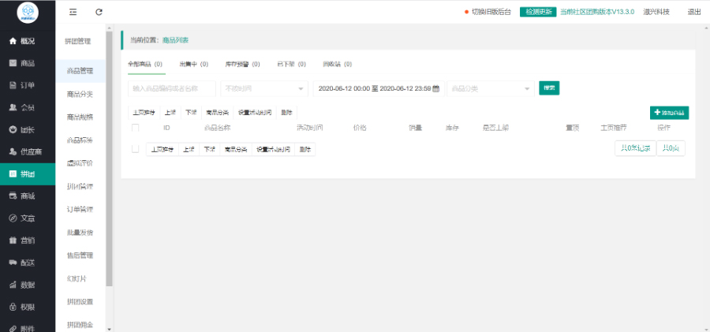Open 配送 delivery truck icon in sidebar
This screenshot has height=332, width=710.
(x=13, y=263)
